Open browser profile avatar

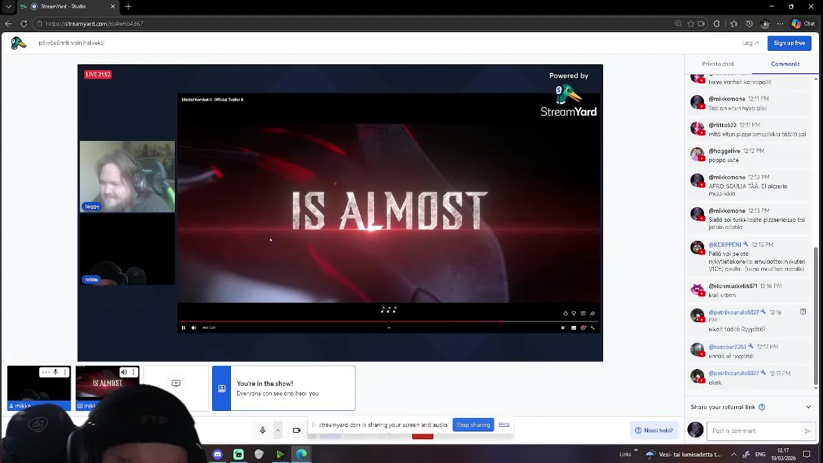[x=764, y=24]
